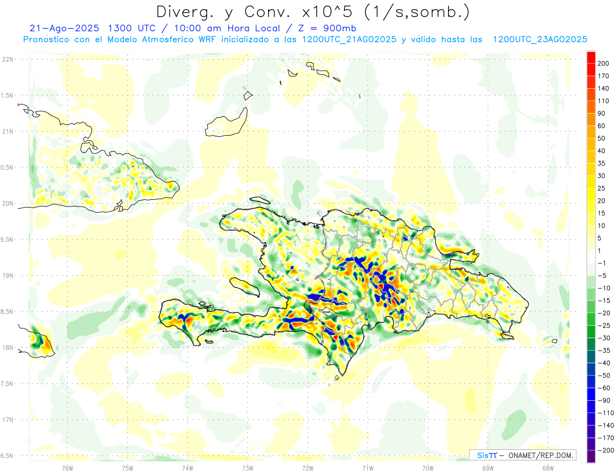Click the 'Z = 900mb' level text
The image size is (615, 475).
(x=326, y=28)
